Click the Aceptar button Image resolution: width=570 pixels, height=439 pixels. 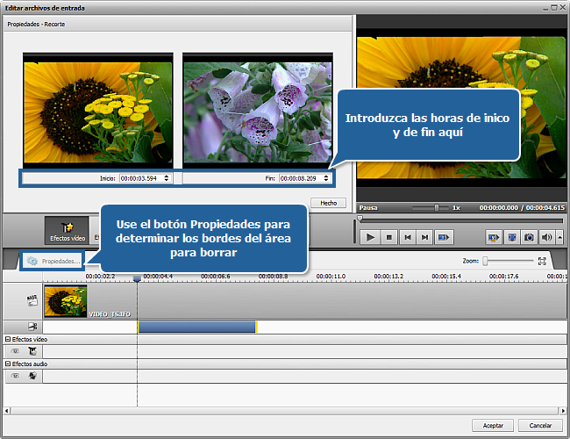[x=487, y=425]
